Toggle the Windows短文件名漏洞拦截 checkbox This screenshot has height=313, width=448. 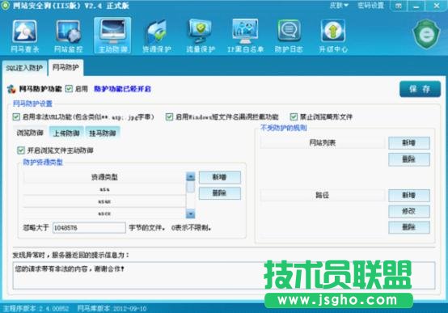click(170, 116)
